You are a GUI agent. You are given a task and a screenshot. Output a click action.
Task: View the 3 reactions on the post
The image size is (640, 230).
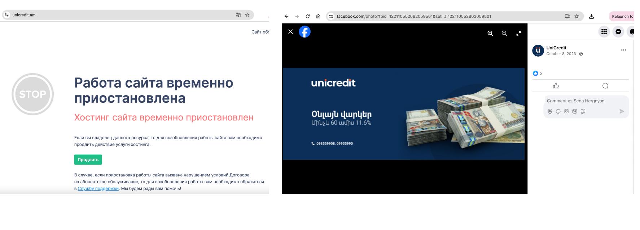point(538,73)
